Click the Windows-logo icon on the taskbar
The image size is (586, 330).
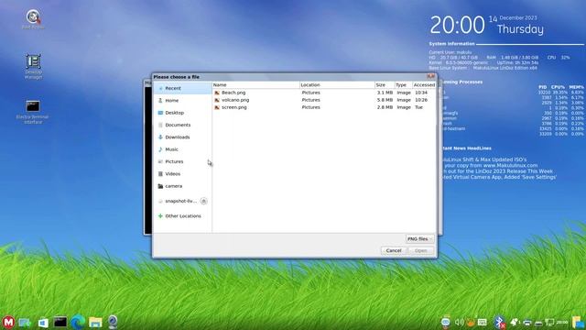point(43,323)
